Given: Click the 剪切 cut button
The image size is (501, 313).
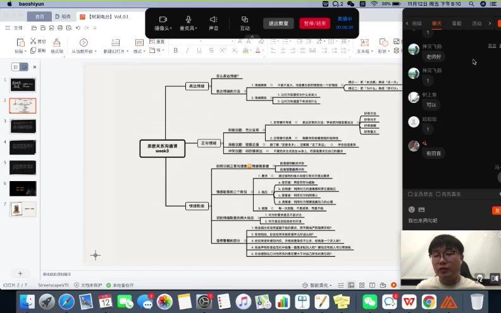Looking at the screenshot, I should click(x=38, y=41).
